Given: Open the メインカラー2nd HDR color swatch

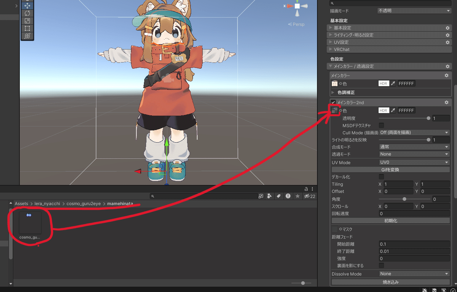Looking at the screenshot, I should (383, 111).
